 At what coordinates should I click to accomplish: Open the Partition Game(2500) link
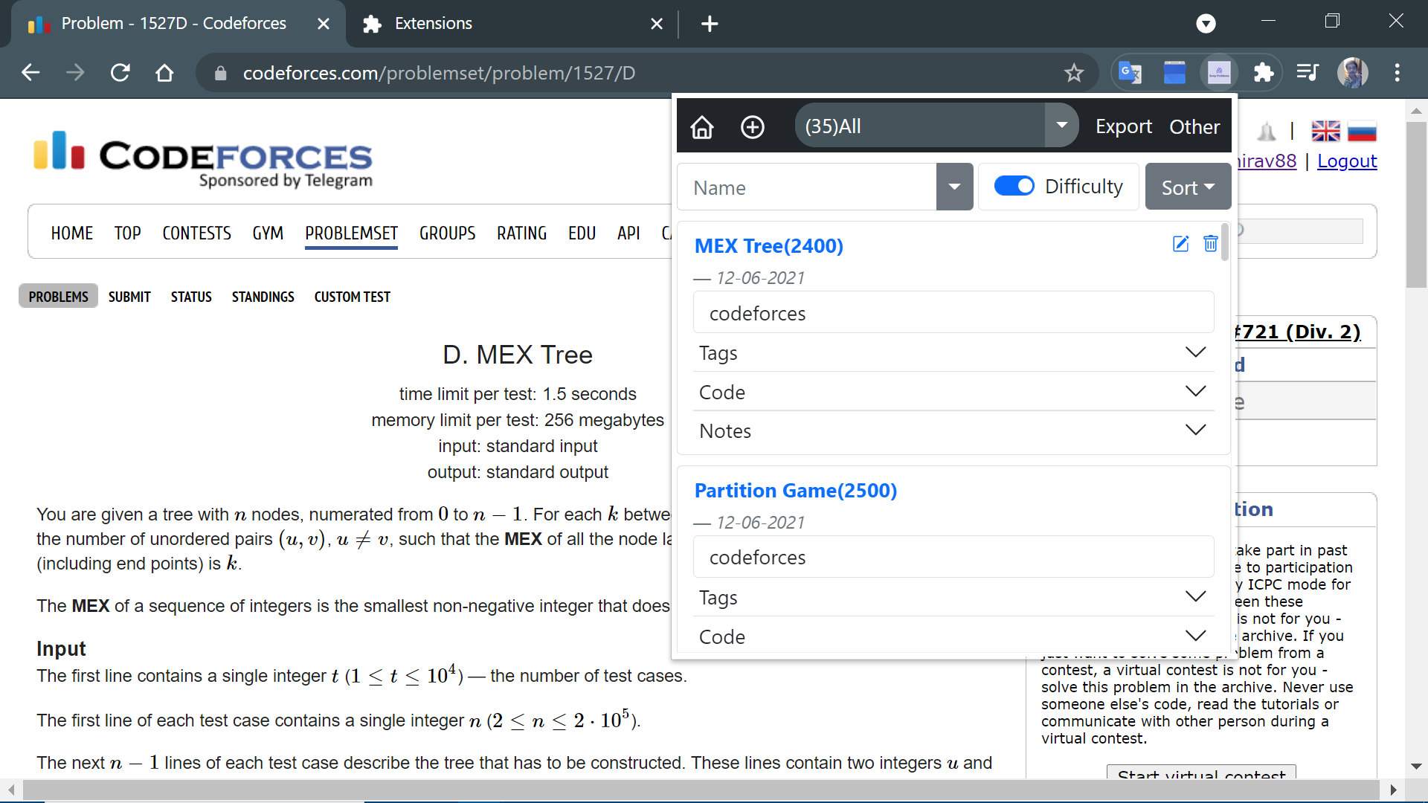[x=795, y=491]
